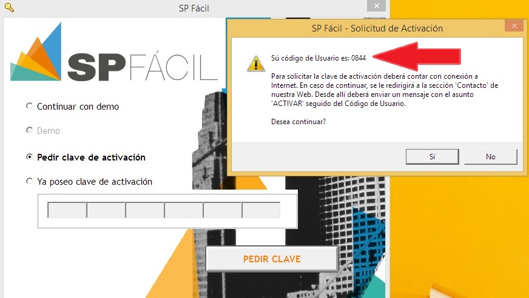
Task: Click the second activation key field
Action: pos(106,210)
